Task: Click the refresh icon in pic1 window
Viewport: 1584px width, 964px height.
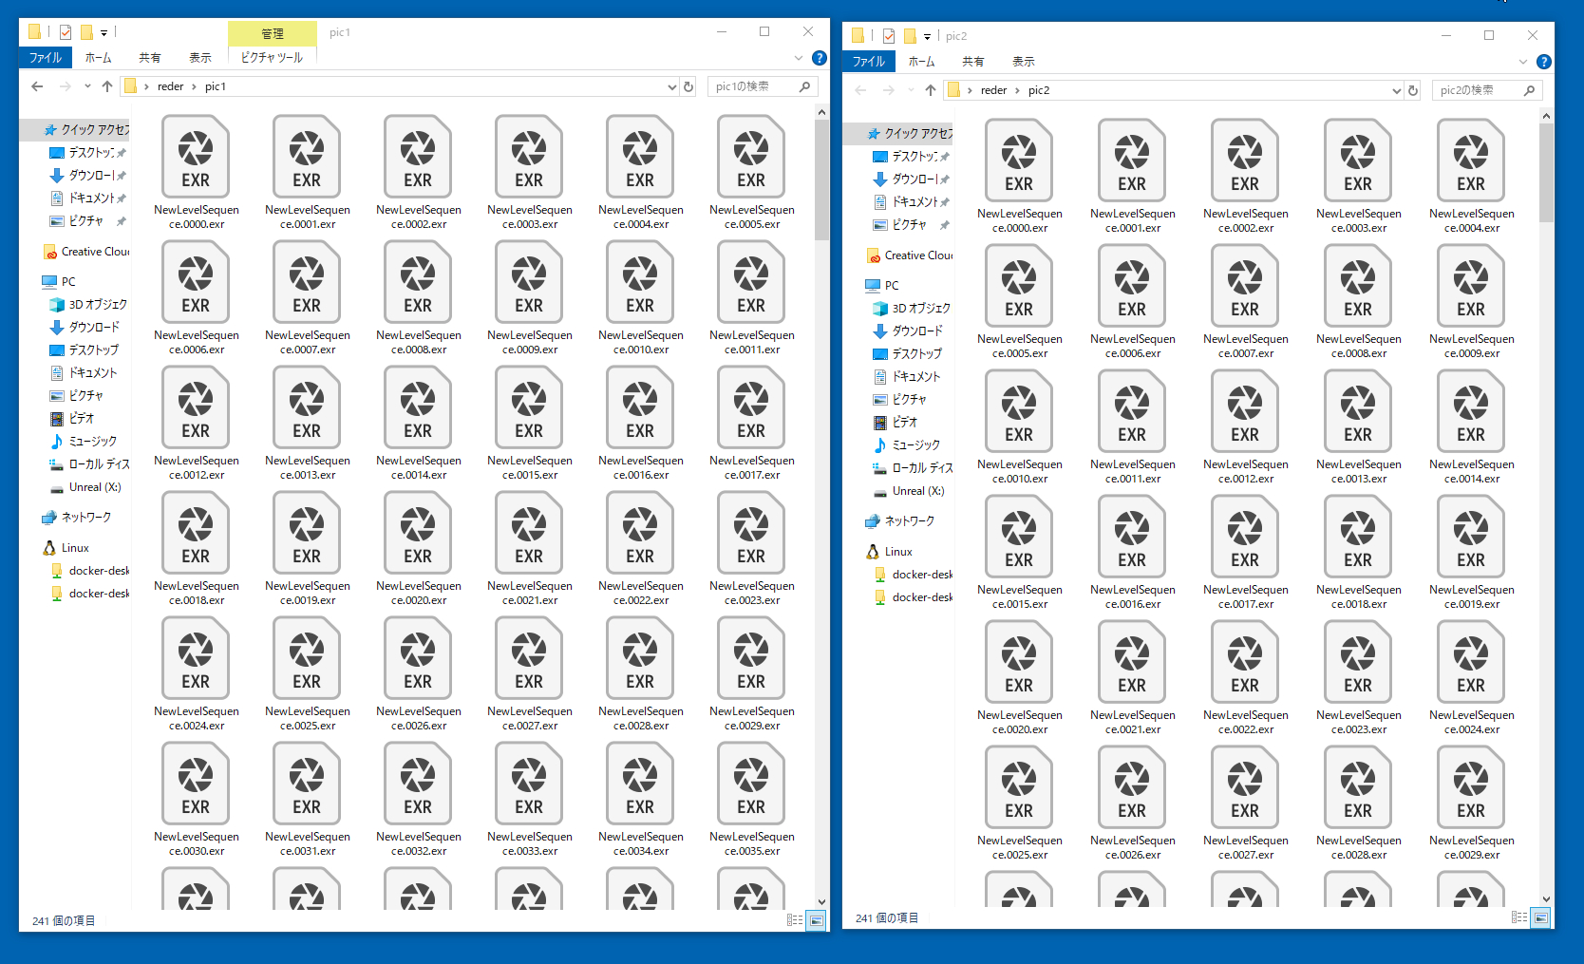Action: pos(688,86)
